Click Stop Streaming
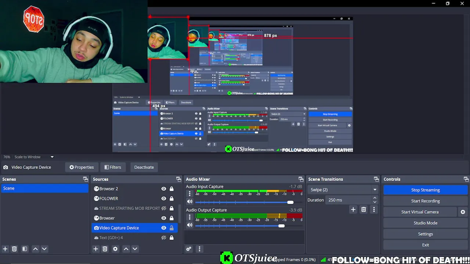Viewport: 470px width, 264px height. coord(425,190)
